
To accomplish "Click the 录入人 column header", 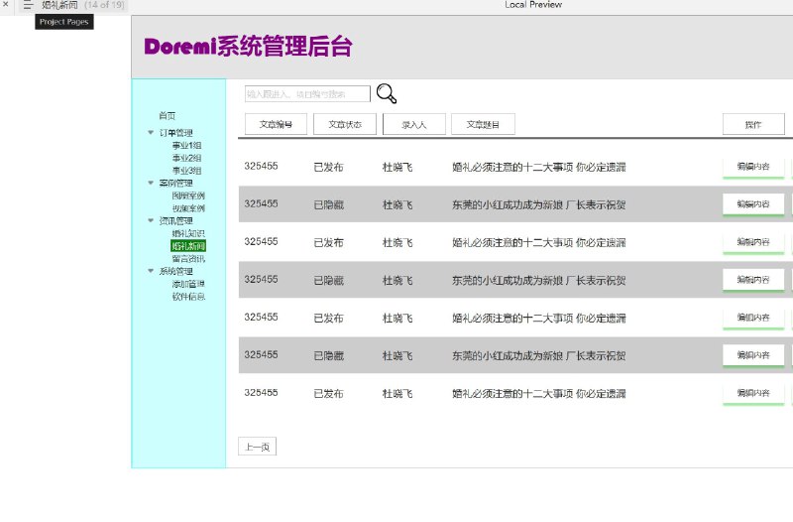I will click(x=414, y=124).
